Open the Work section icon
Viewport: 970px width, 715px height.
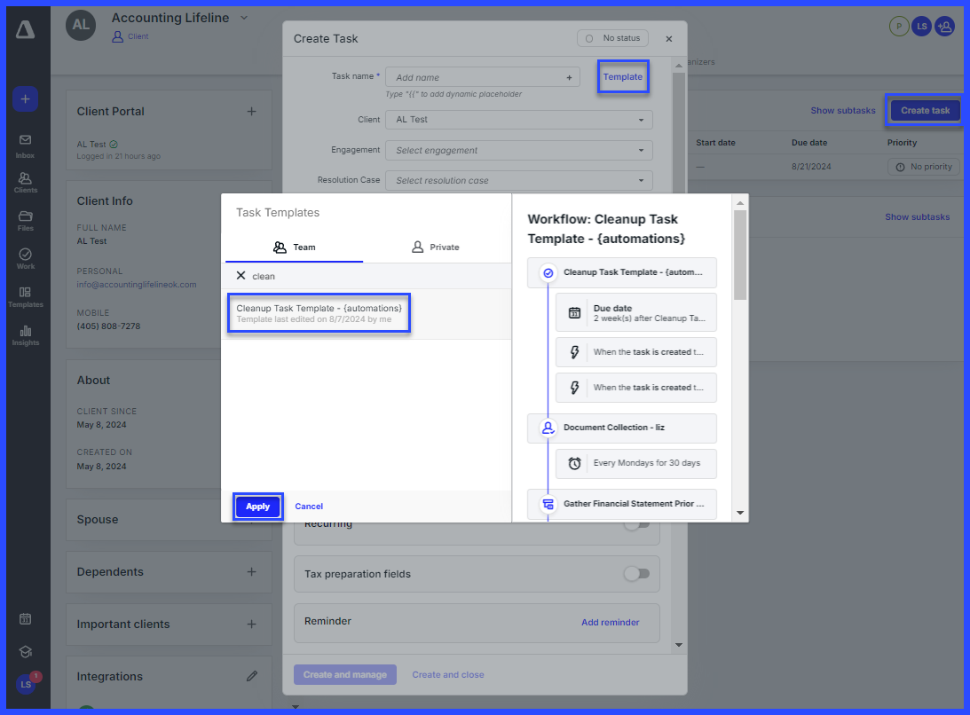[x=25, y=258]
